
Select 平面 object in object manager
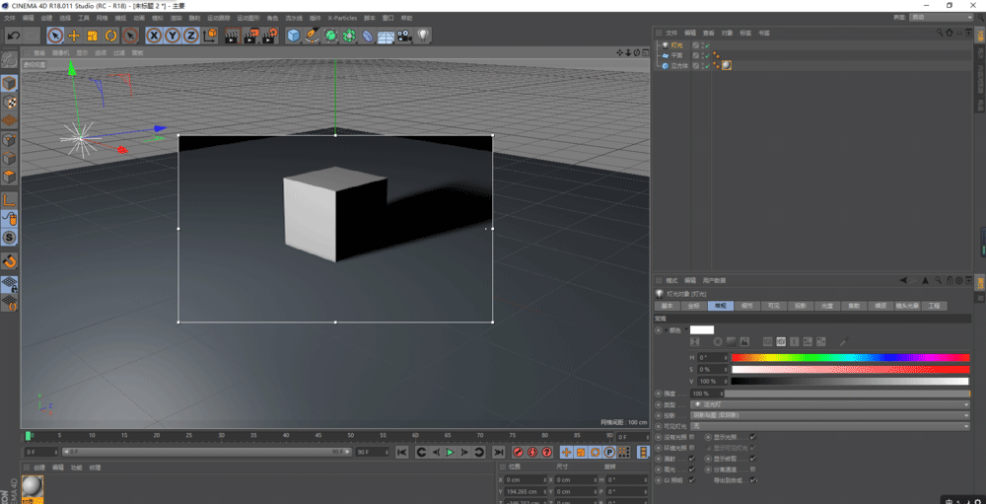676,55
